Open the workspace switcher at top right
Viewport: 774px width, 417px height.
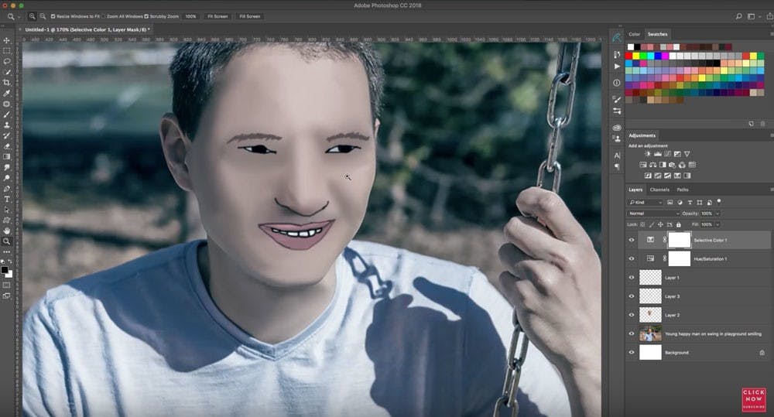[753, 16]
